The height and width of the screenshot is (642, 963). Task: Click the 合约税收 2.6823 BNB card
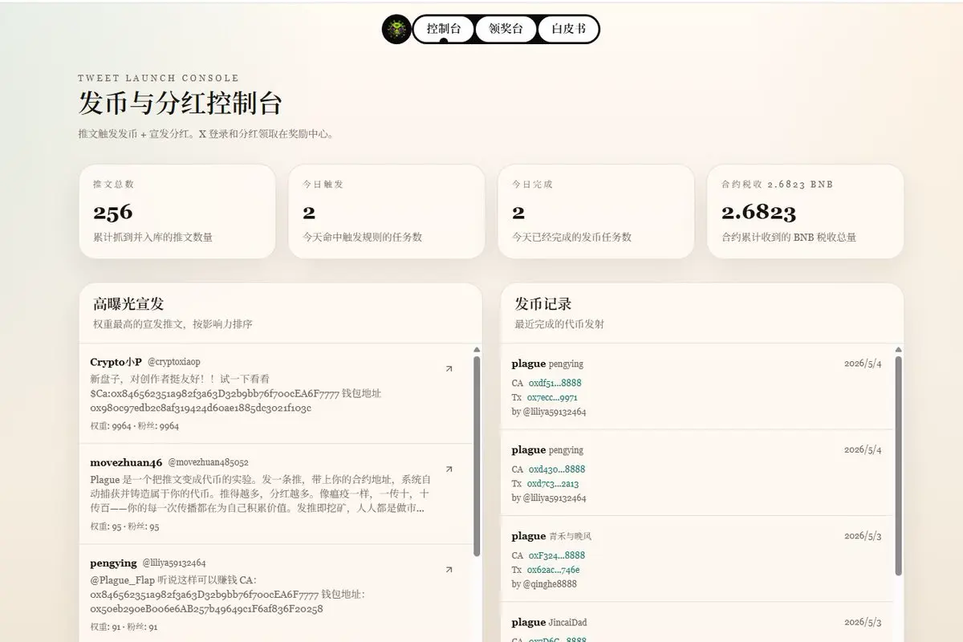(x=806, y=212)
